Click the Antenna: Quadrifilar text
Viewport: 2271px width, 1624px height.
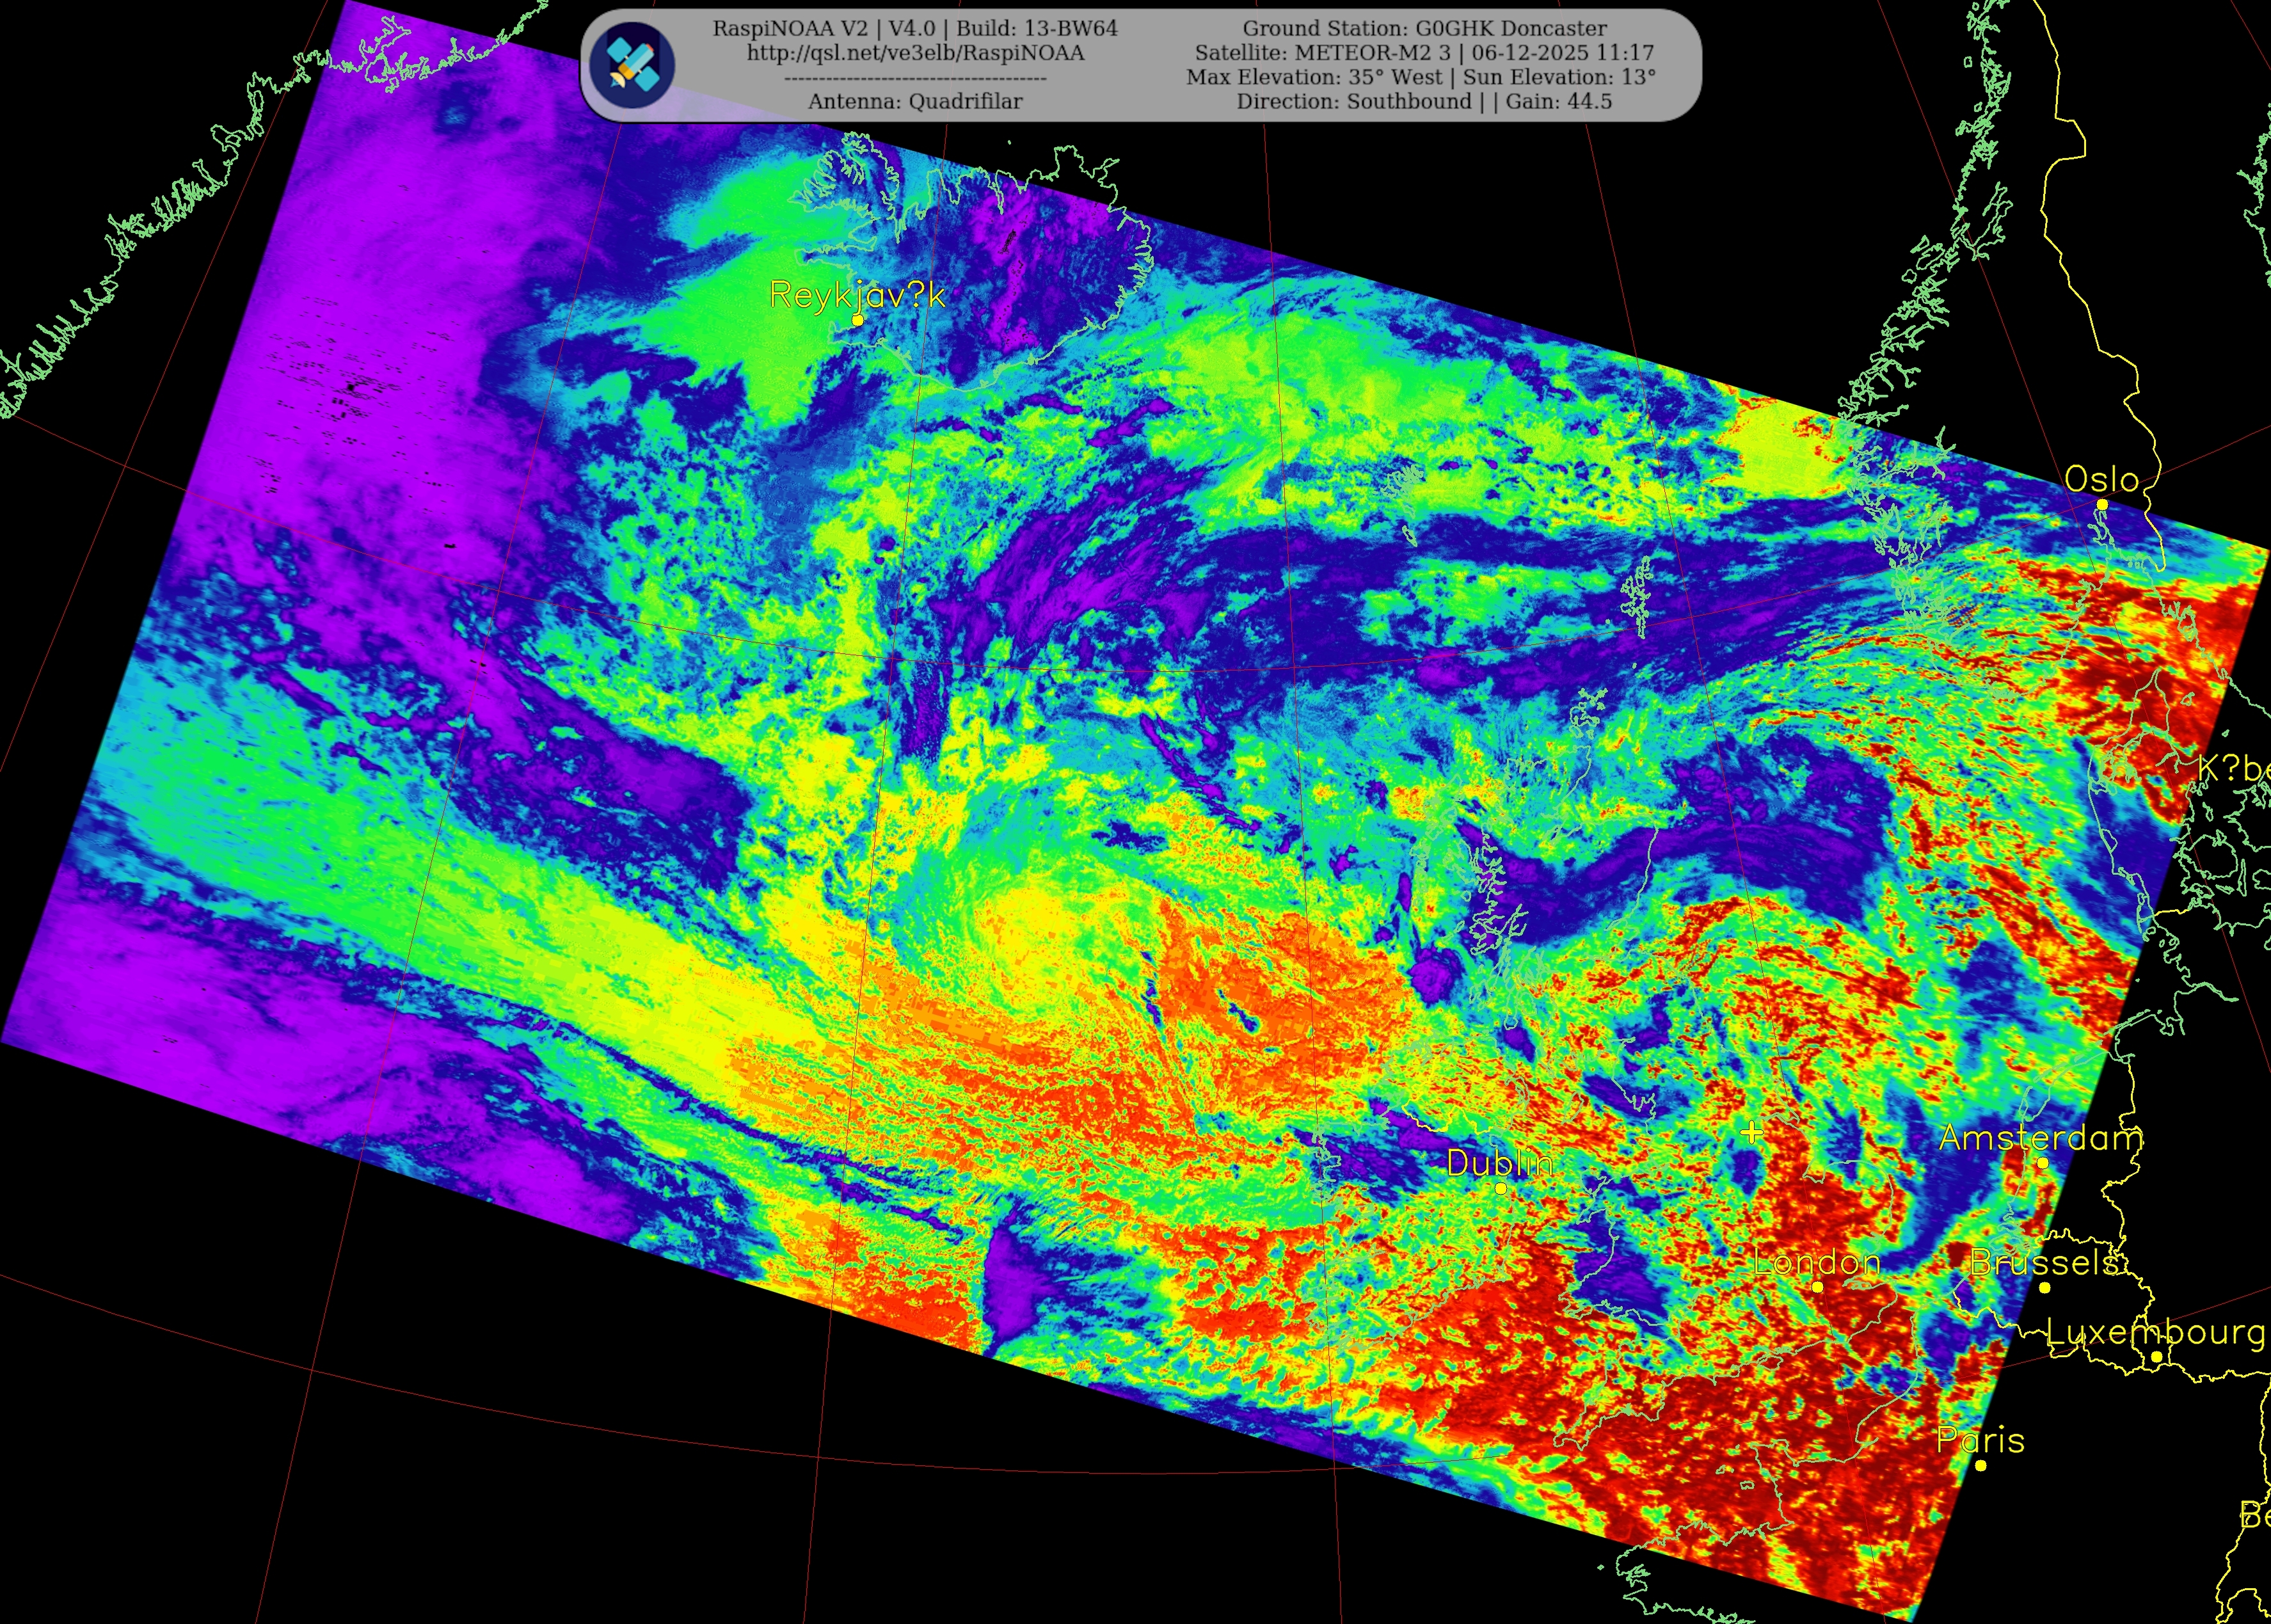pos(915,101)
